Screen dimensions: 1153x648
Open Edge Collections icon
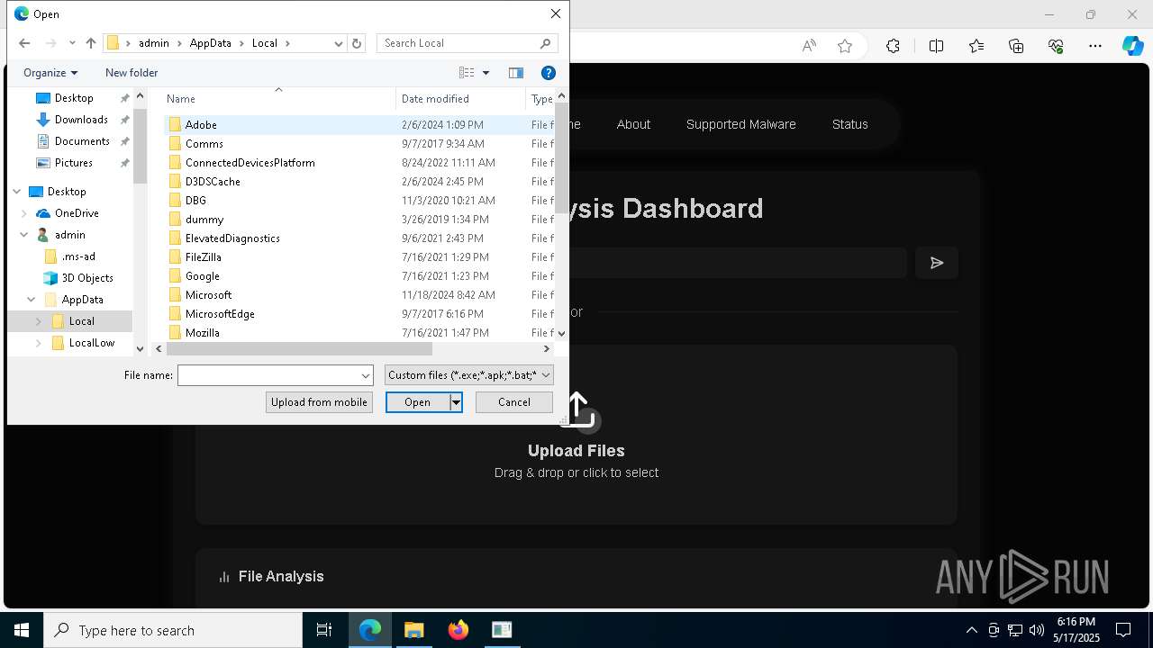[x=1016, y=46]
